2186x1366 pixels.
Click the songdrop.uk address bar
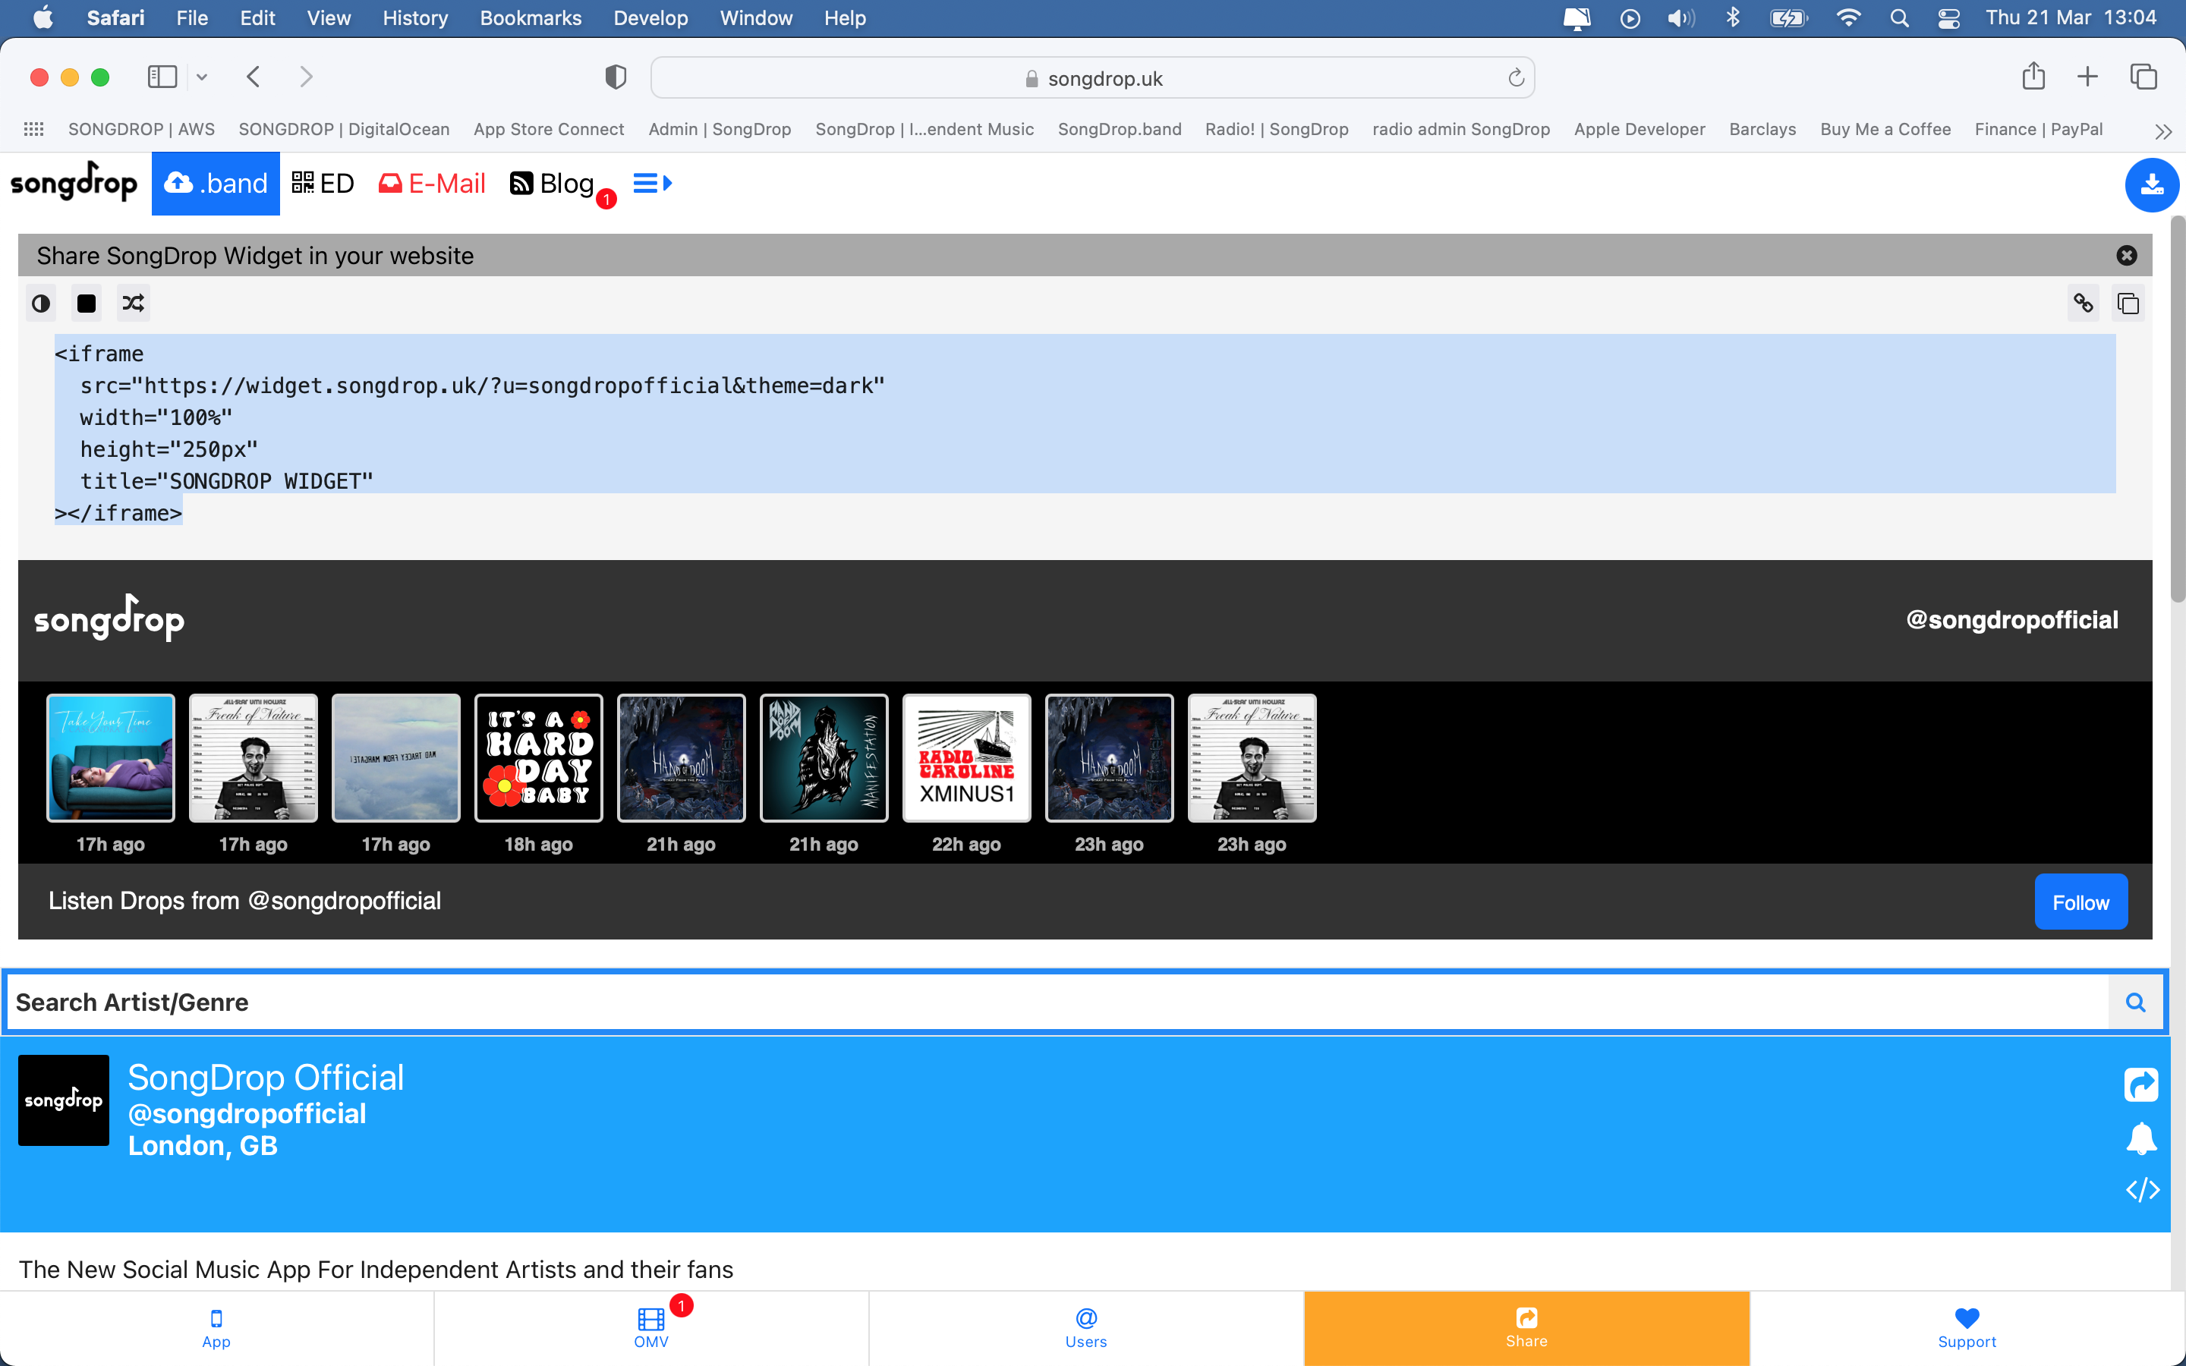click(1093, 77)
